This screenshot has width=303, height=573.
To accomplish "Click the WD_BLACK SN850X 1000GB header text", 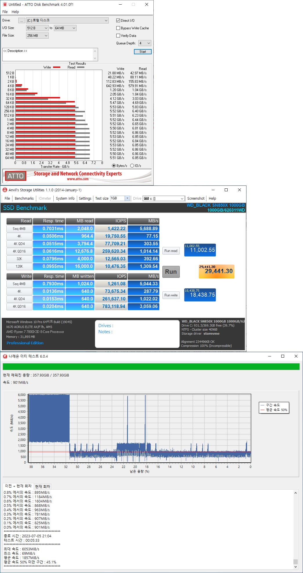I will coord(216,205).
